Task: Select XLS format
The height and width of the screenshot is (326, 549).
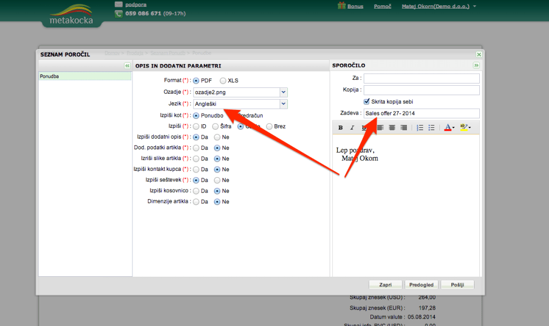Action: pos(223,81)
